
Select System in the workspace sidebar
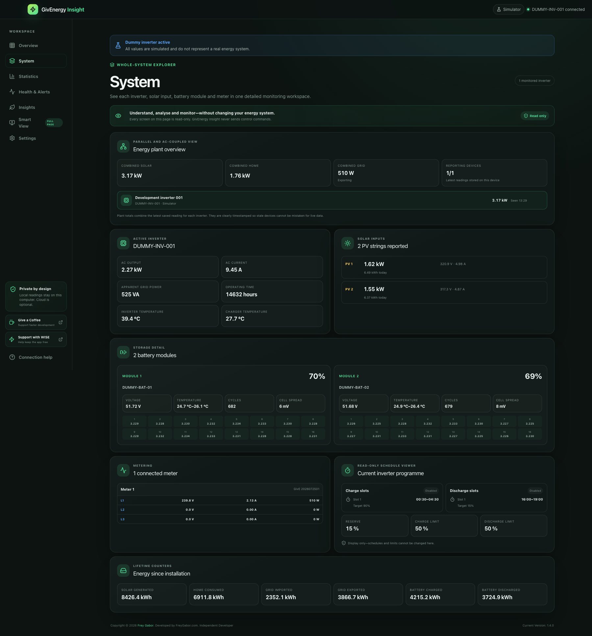click(x=36, y=61)
